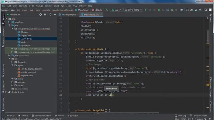214x120 pixels.
Task: Open the profiler gauge icon in the toolbar
Action: point(168,10)
